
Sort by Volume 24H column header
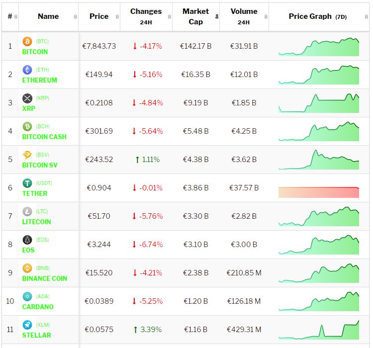[244, 16]
